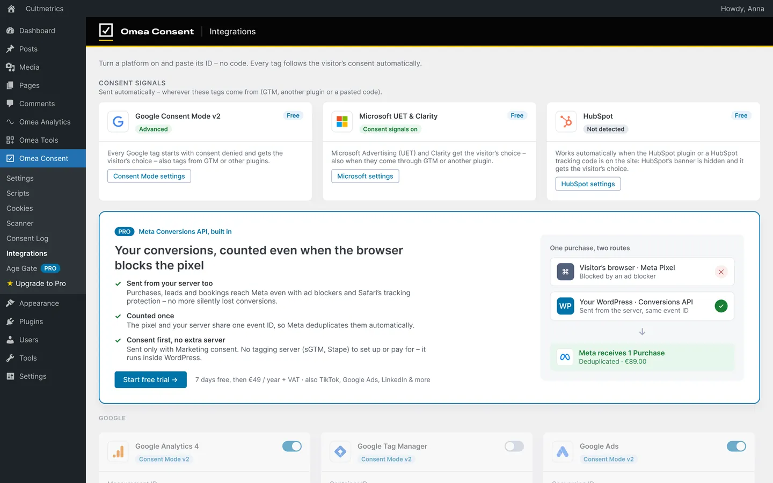Click the Posts pin icon

(x=10, y=49)
